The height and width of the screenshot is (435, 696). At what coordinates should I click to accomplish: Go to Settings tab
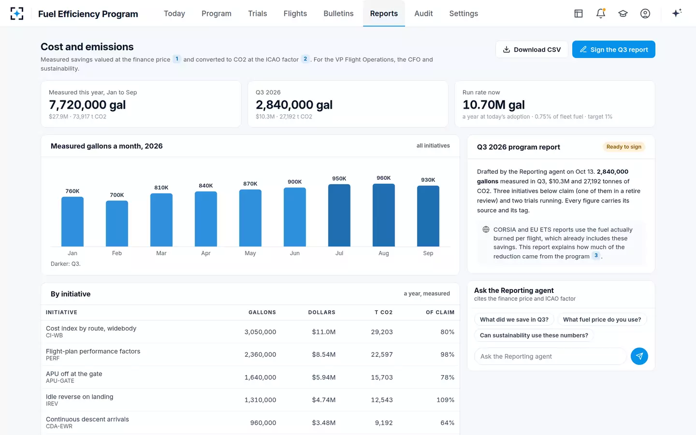point(464,14)
